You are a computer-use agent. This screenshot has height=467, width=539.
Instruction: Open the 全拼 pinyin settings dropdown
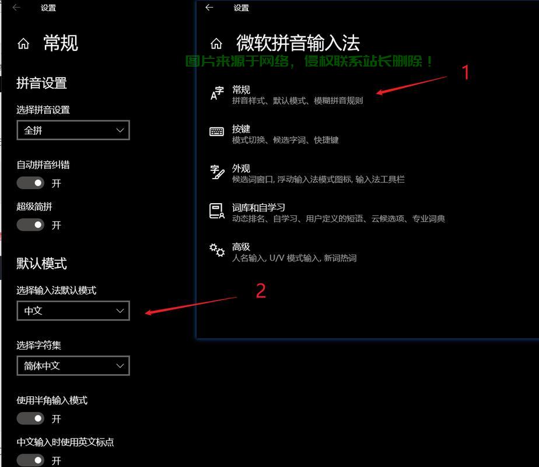pos(73,130)
